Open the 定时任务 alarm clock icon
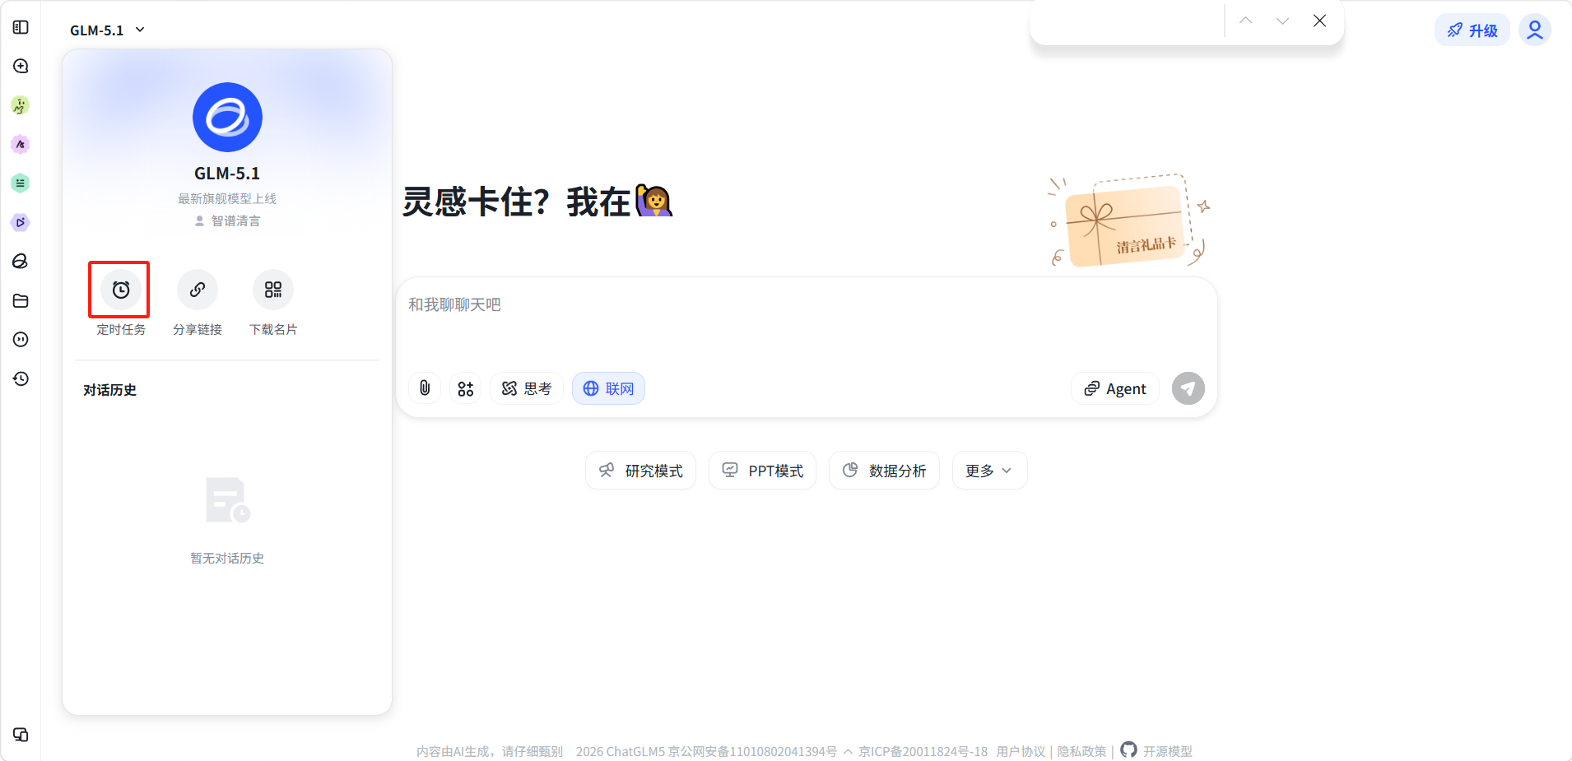This screenshot has width=1572, height=761. tap(121, 290)
